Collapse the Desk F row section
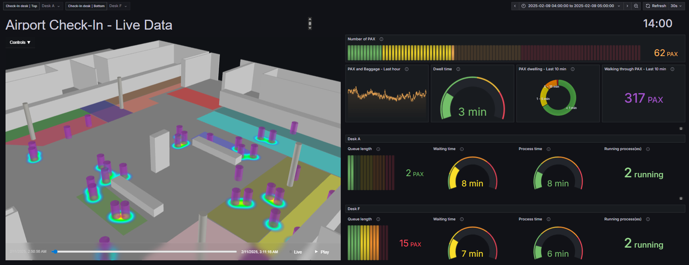Screen dimensions: 689x265 click(x=354, y=209)
